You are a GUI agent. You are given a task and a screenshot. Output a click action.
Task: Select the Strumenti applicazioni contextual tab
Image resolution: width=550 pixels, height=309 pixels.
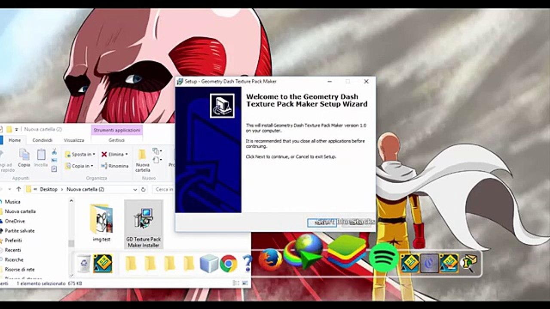coord(117,130)
